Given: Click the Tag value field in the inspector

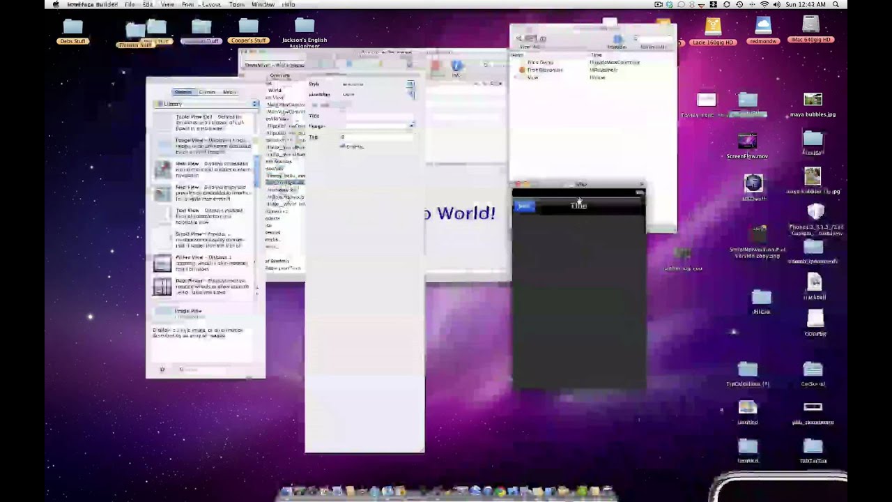Looking at the screenshot, I should [377, 137].
